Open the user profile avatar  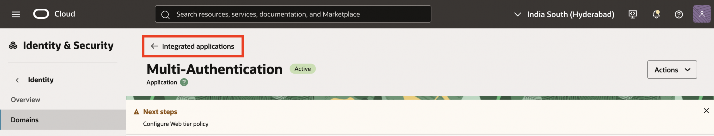pyautogui.click(x=702, y=14)
